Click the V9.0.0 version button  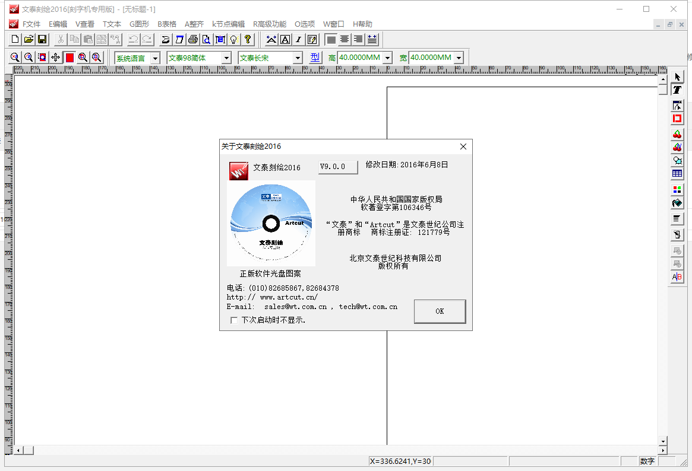click(x=338, y=167)
